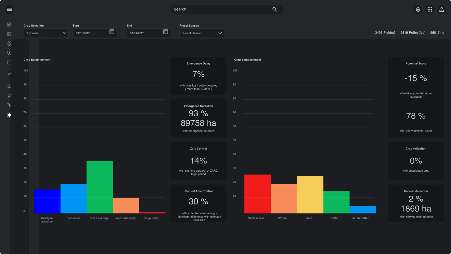The width and height of the screenshot is (451, 254).
Task: Open the shield security icon in sidebar
Action: [x=9, y=53]
